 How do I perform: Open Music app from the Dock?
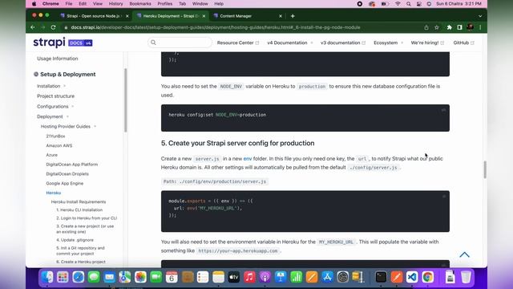[249, 277]
